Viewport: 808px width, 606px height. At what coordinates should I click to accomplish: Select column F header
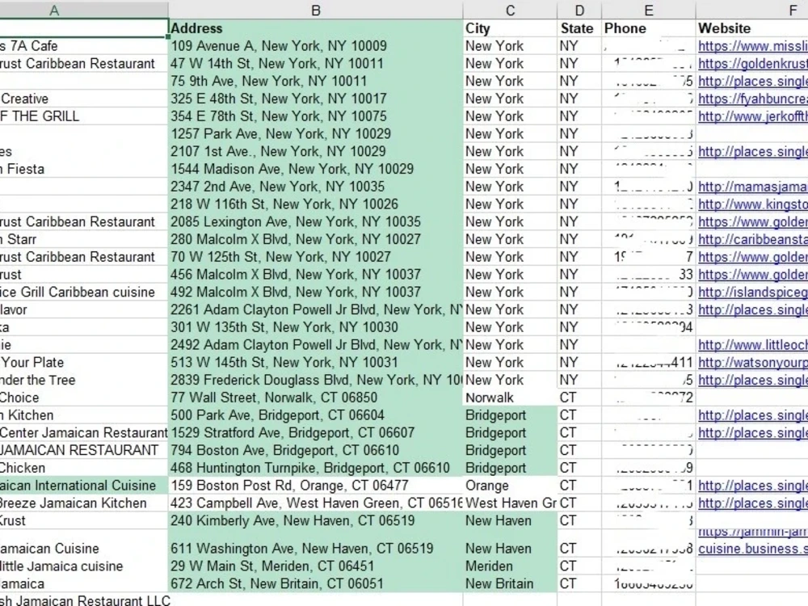tap(751, 10)
